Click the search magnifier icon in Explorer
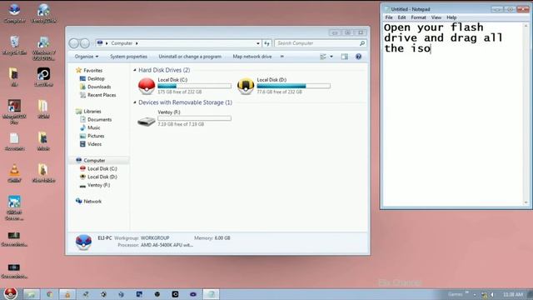This screenshot has height=300, width=533. click(362, 43)
